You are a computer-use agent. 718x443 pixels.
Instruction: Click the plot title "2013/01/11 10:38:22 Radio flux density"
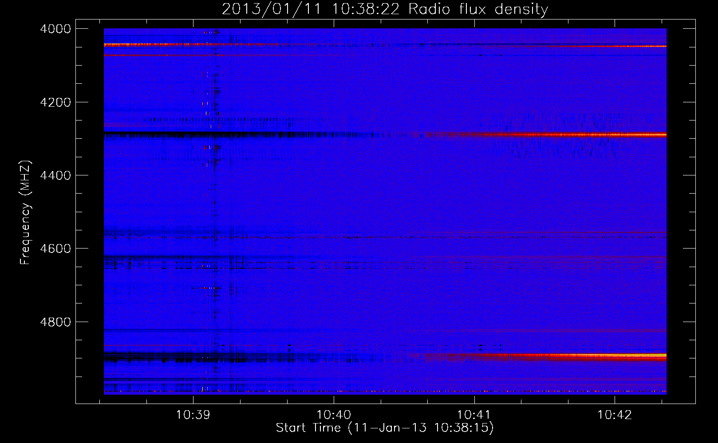pos(385,9)
